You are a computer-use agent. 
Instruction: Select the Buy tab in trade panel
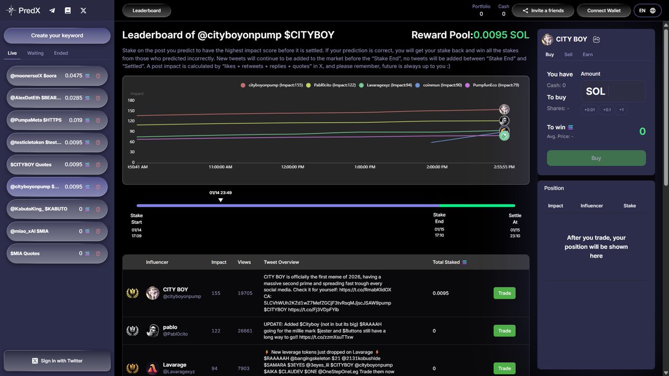point(550,55)
